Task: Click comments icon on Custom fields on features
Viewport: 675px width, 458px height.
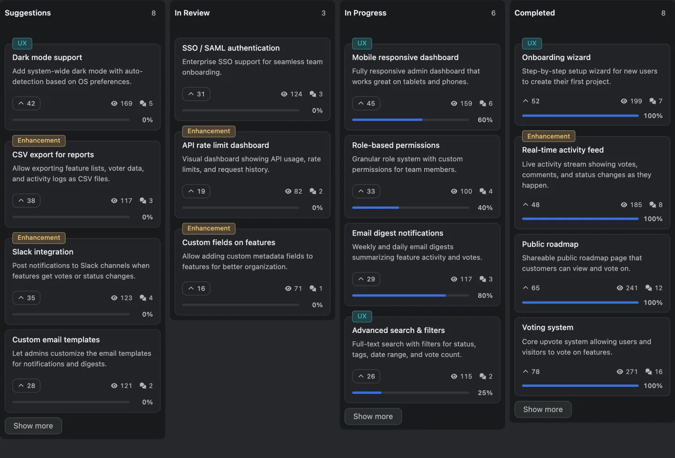Action: coord(313,288)
